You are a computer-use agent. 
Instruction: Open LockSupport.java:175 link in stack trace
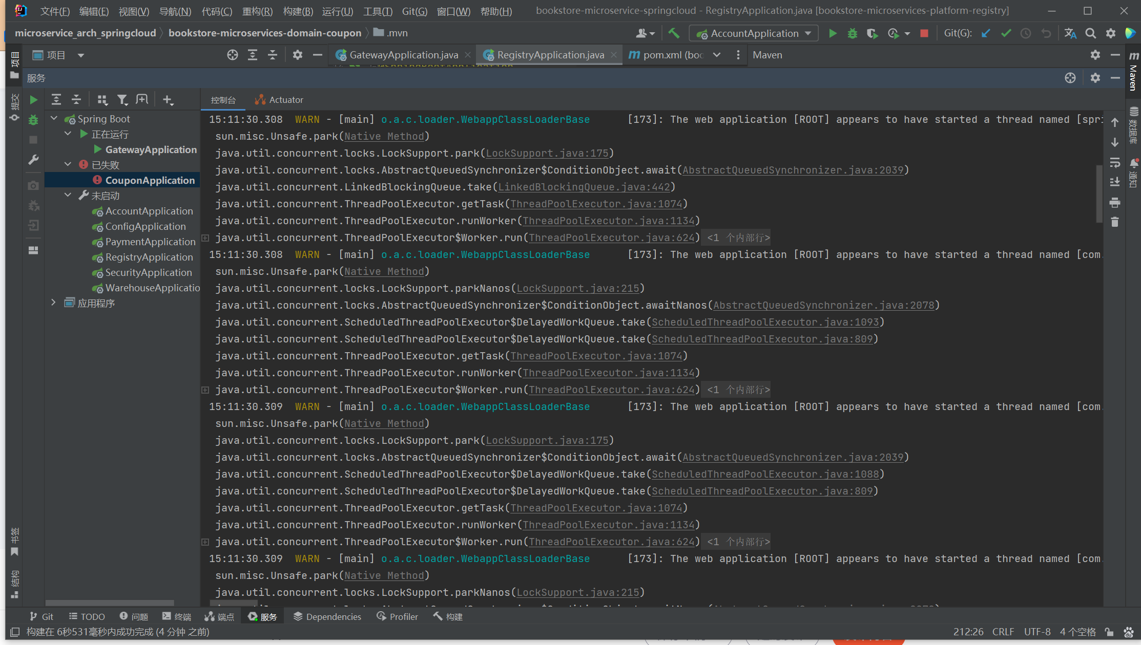[547, 153]
